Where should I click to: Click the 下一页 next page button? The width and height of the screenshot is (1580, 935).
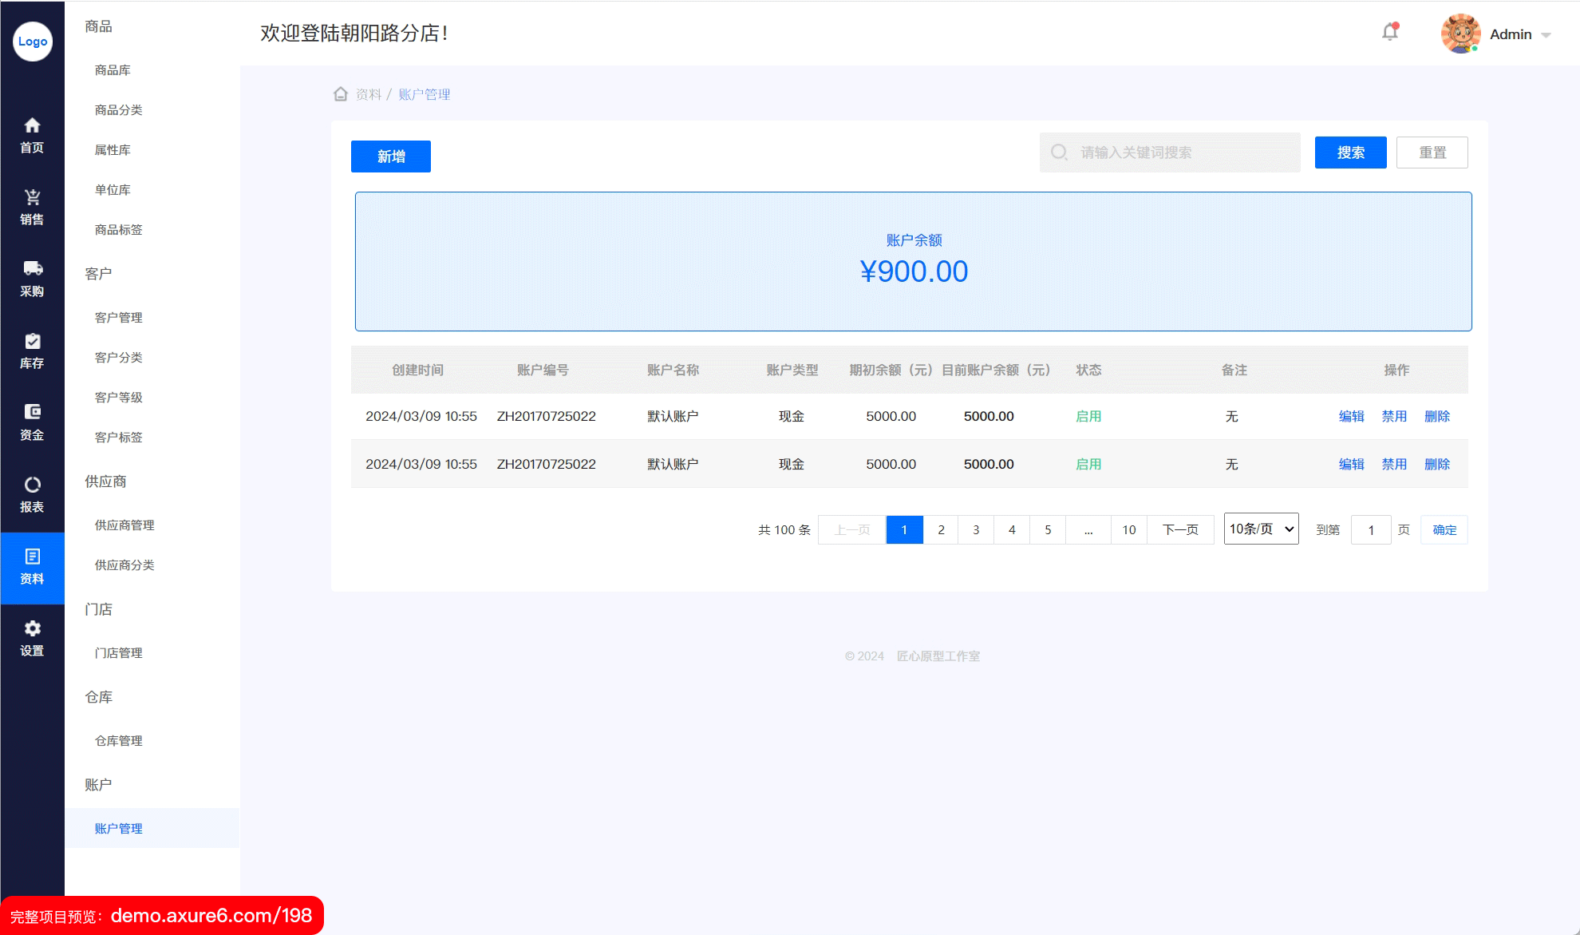tap(1180, 529)
